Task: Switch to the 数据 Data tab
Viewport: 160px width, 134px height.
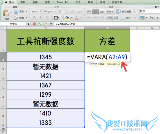Action: click(x=90, y=2)
